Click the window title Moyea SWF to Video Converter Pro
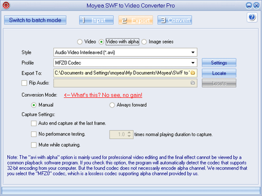This screenshot has height=196, width=262. (x=130, y=6)
